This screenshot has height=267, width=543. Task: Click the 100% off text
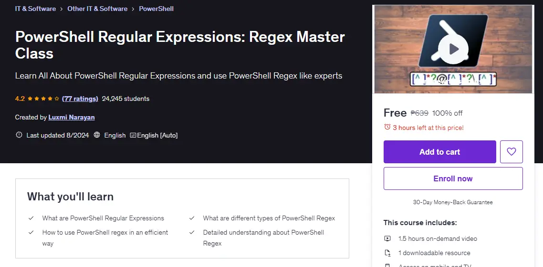coord(448,113)
